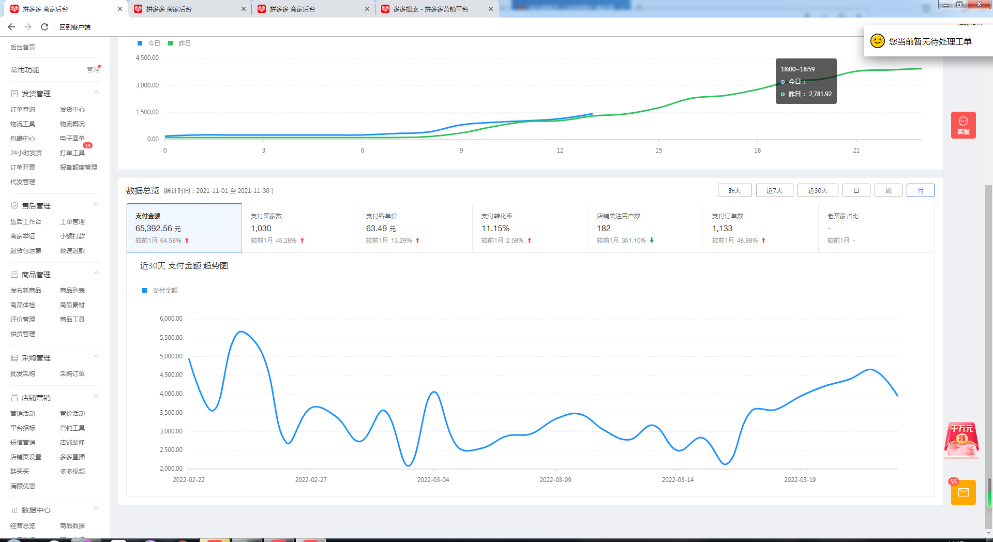Viewport: 993px width, 542px height.
Task: Collapse the 发货管理 menu section
Action: point(96,93)
